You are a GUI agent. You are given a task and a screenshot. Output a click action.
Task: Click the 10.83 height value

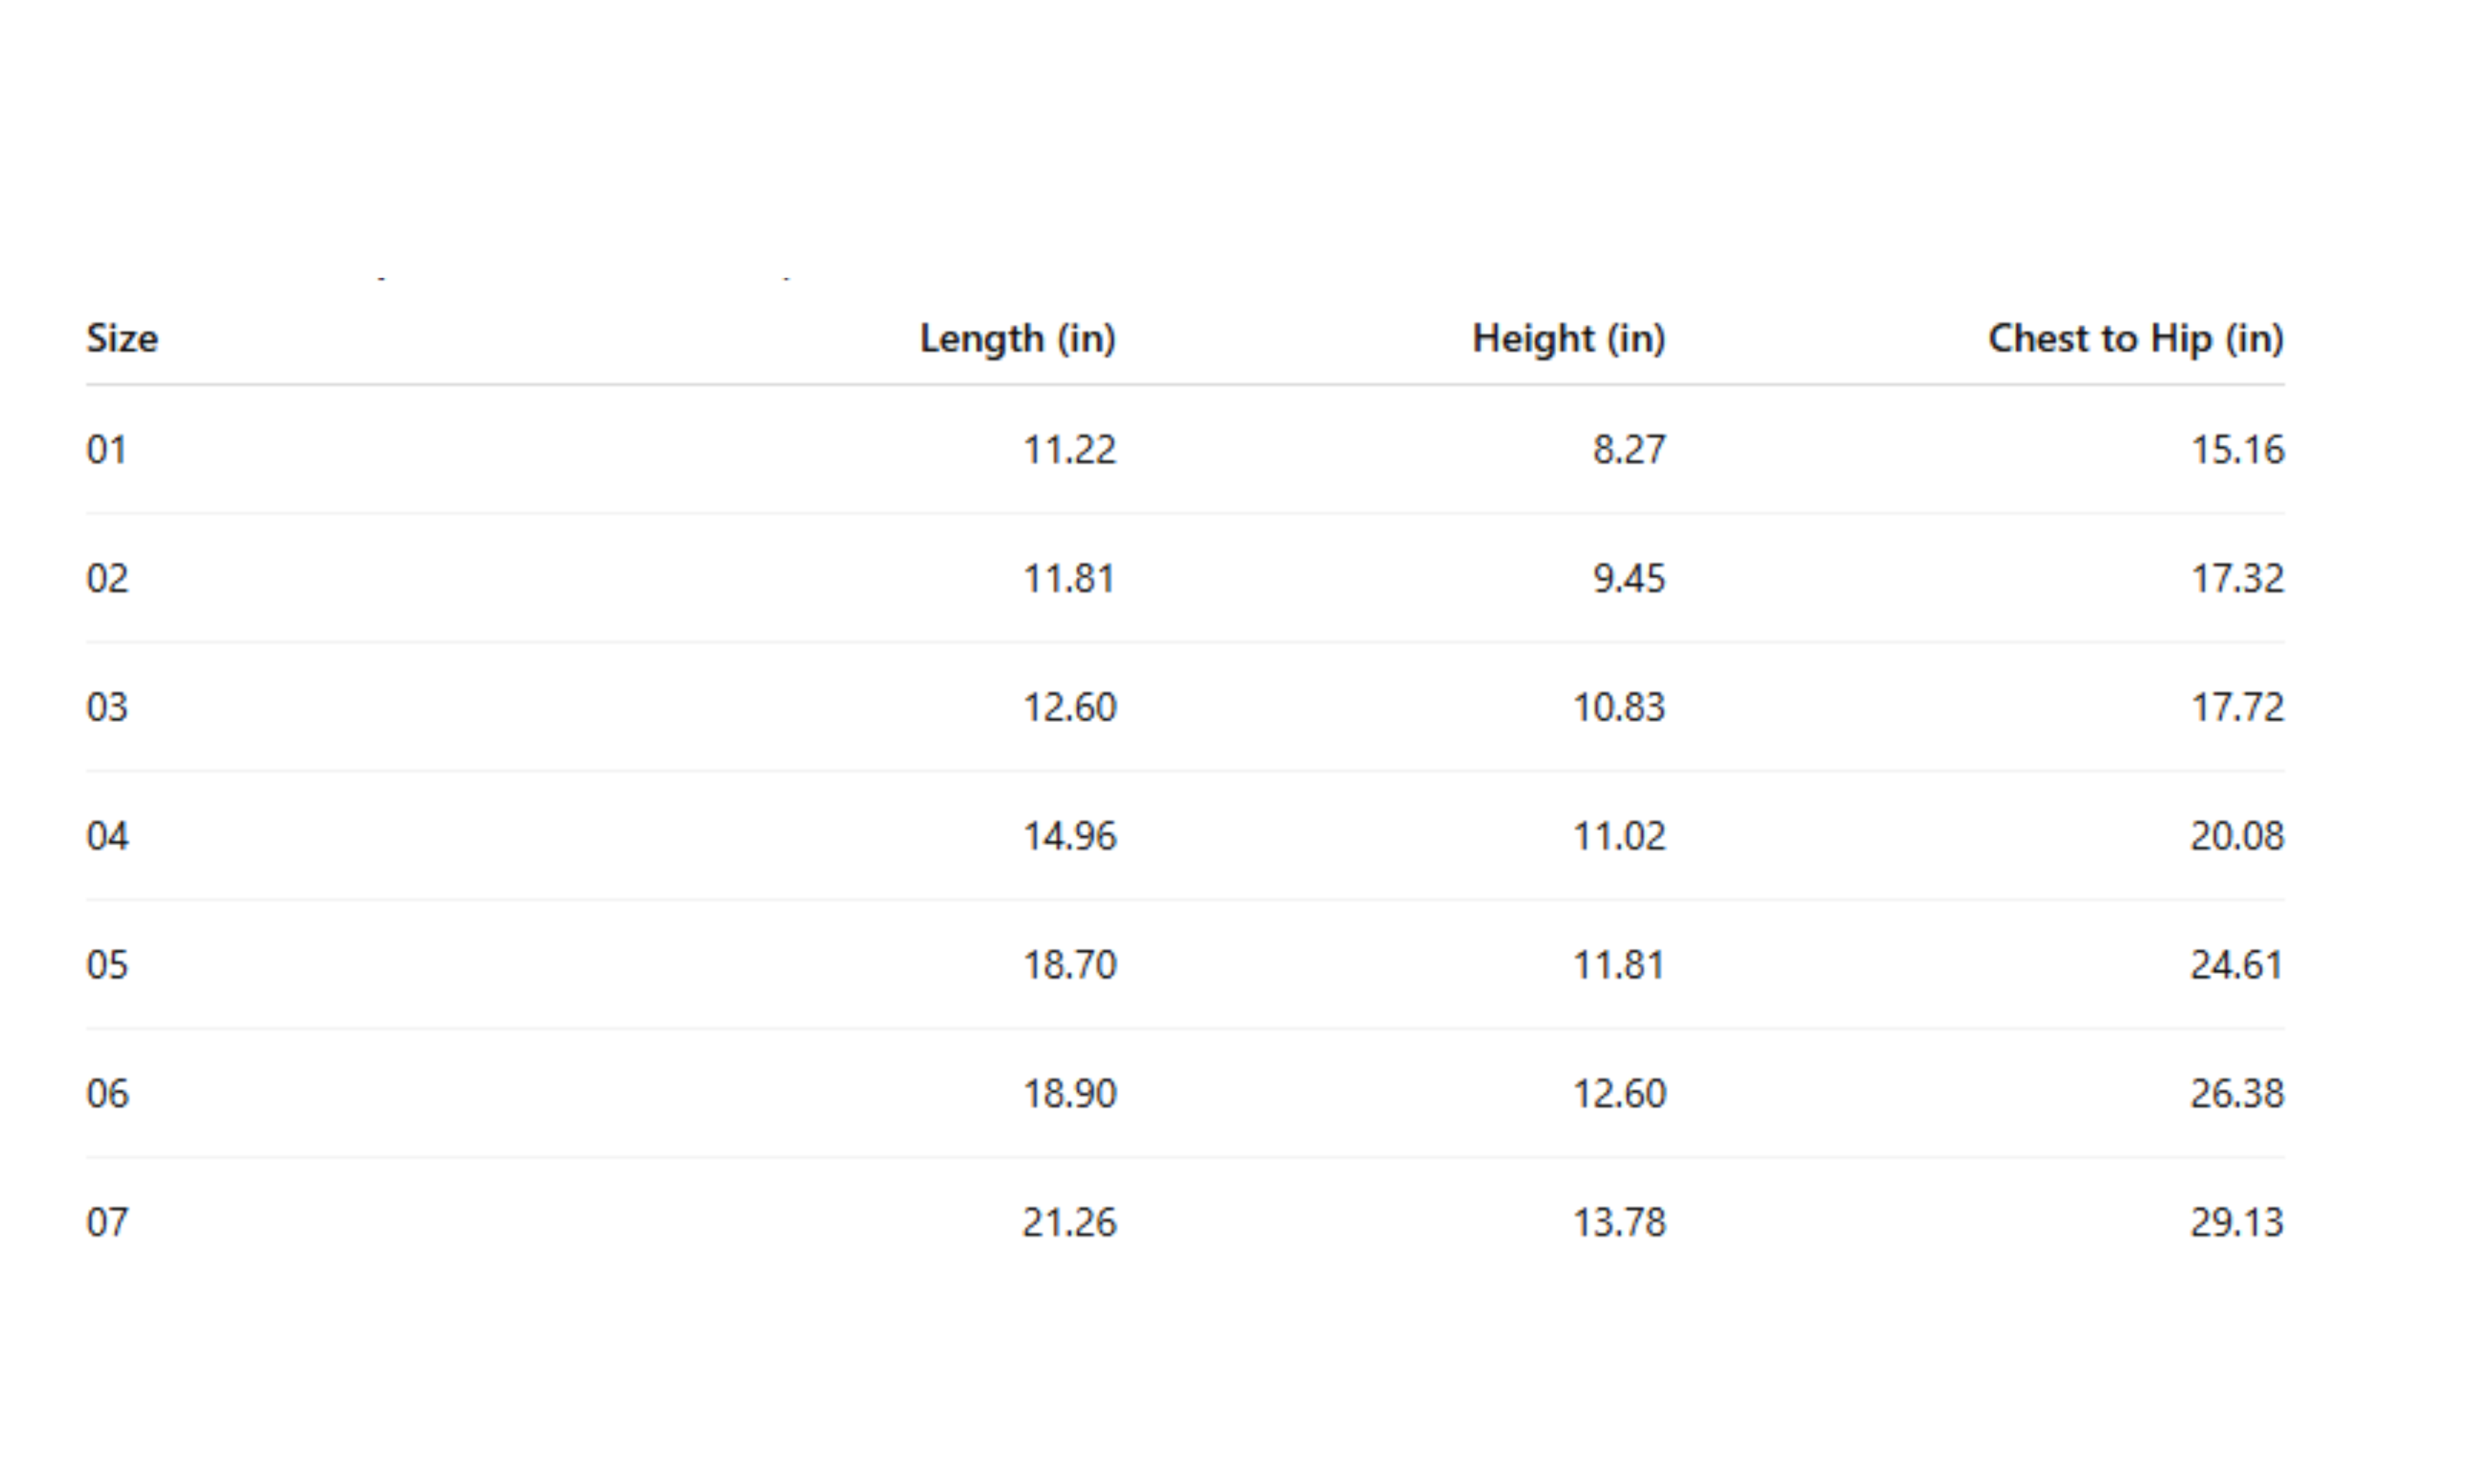pyautogui.click(x=1619, y=708)
